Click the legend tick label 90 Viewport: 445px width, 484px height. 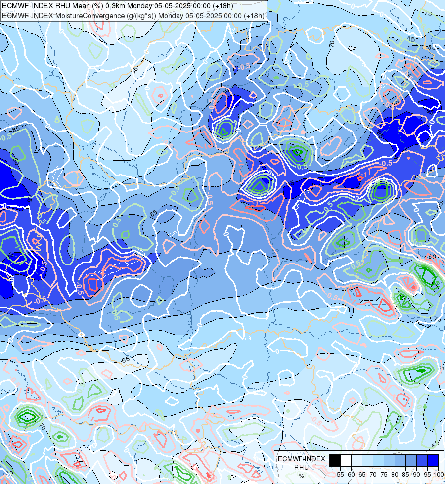pos(416,475)
